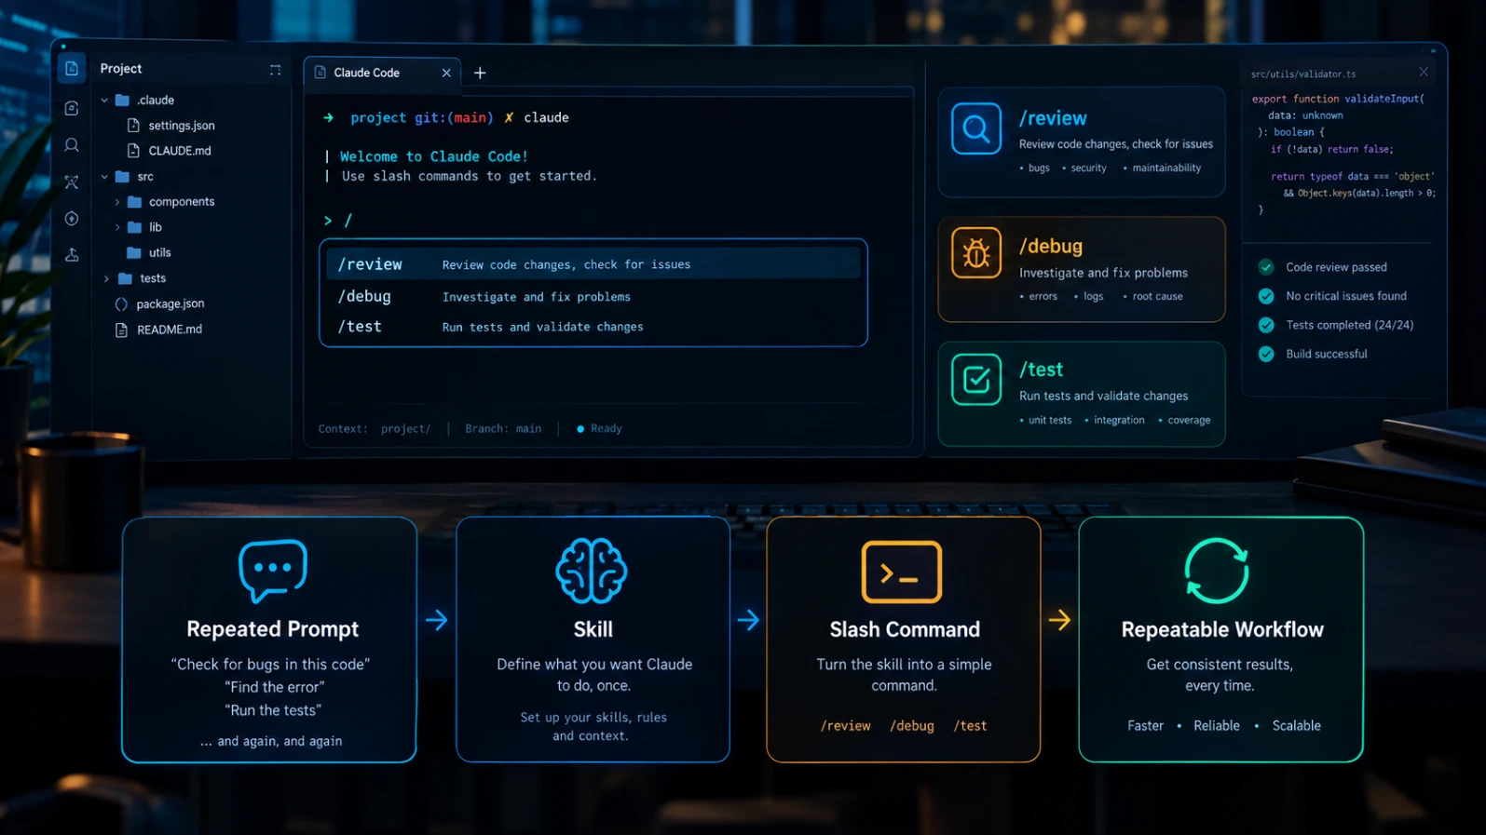Open the Search magnifier in sidebar

pyautogui.click(x=72, y=145)
